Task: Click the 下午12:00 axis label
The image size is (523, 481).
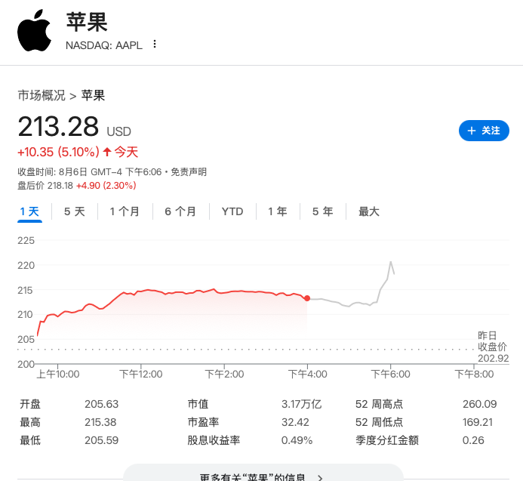Action: tap(141, 375)
